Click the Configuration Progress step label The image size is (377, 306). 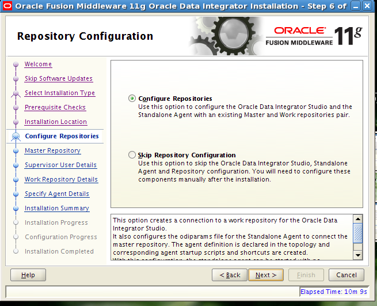[x=61, y=237]
